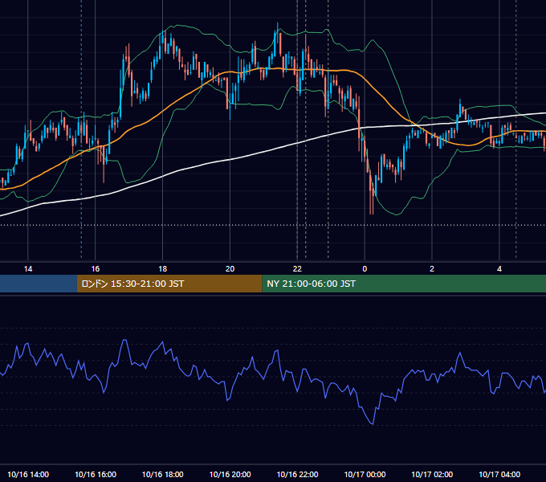Click the 10/16 18:00 time label
Screen dimensions: 546x482
163,474
